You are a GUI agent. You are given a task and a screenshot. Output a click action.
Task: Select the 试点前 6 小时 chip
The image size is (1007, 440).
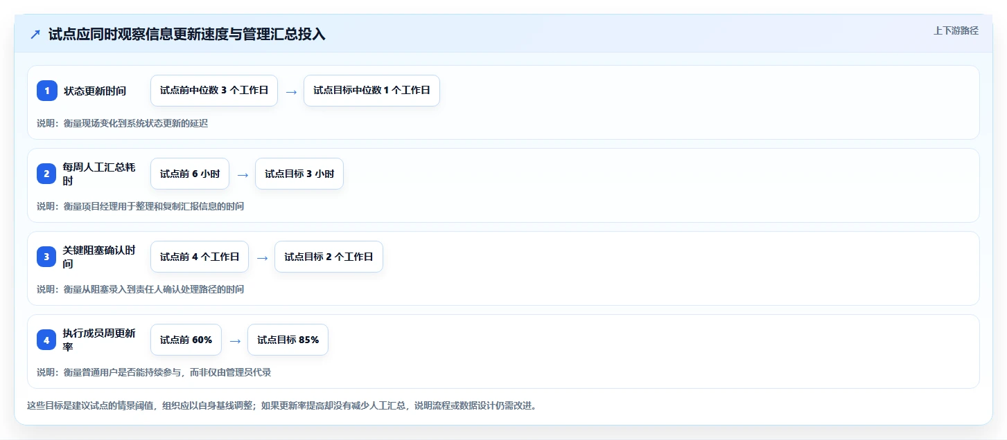[x=190, y=174]
